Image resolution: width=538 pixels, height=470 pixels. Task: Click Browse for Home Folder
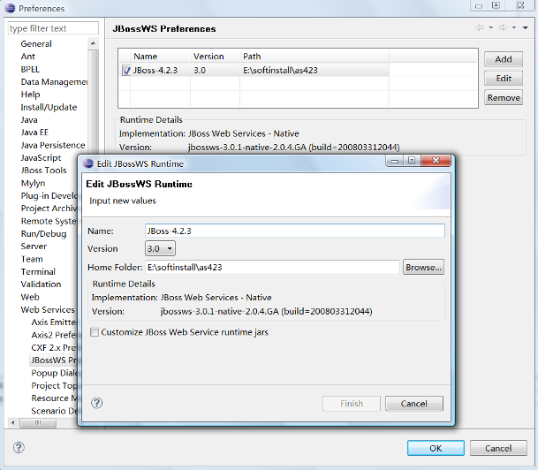(423, 268)
